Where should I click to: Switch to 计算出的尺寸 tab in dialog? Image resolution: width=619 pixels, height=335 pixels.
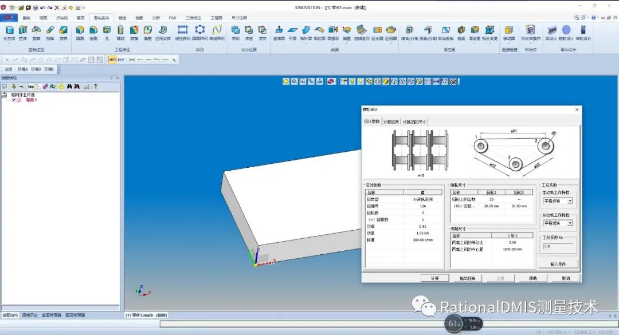click(x=414, y=121)
